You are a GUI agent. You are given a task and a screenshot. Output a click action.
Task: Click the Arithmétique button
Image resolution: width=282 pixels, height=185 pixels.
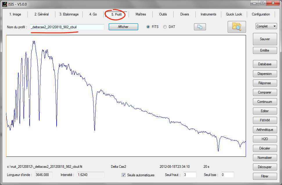(x=265, y=130)
